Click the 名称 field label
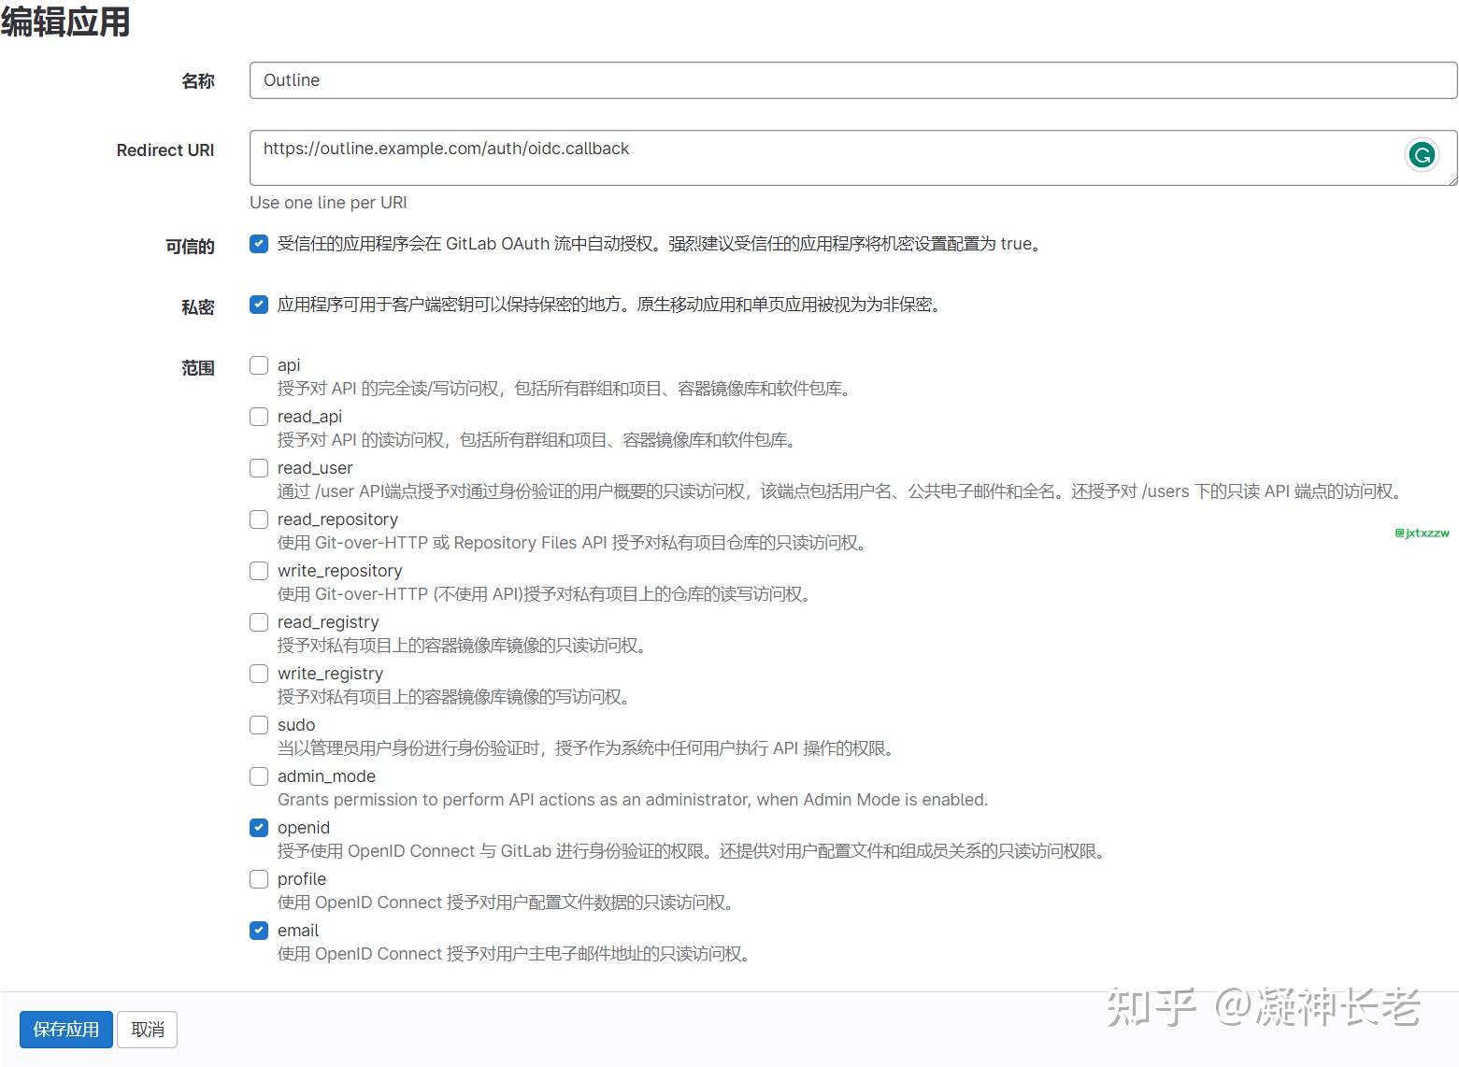 tap(198, 81)
